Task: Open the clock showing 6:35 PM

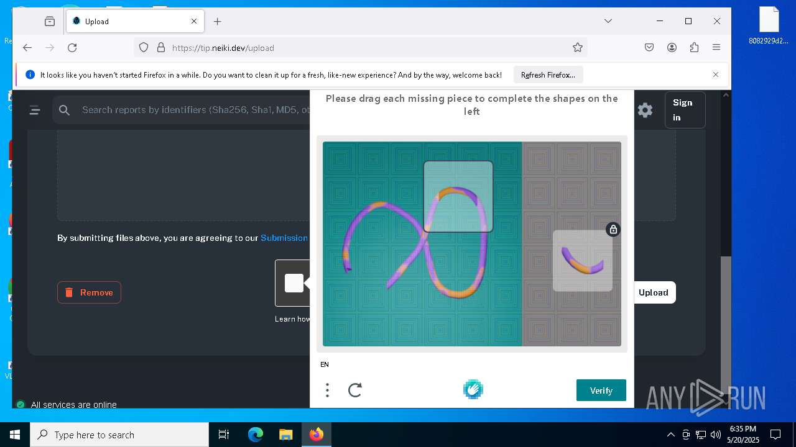Action: tap(743, 435)
